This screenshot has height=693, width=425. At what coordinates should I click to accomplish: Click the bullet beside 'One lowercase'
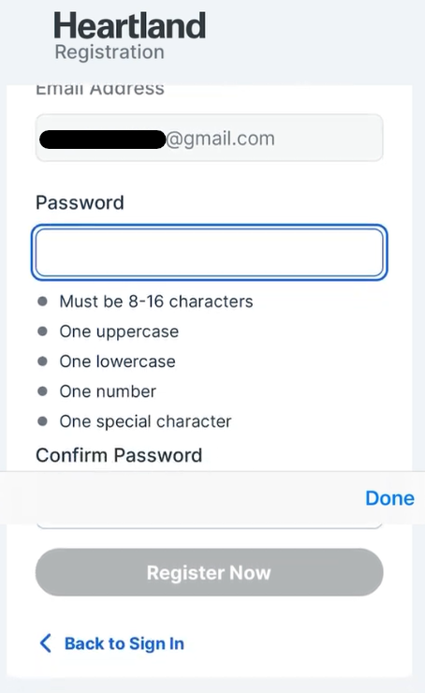coord(42,361)
